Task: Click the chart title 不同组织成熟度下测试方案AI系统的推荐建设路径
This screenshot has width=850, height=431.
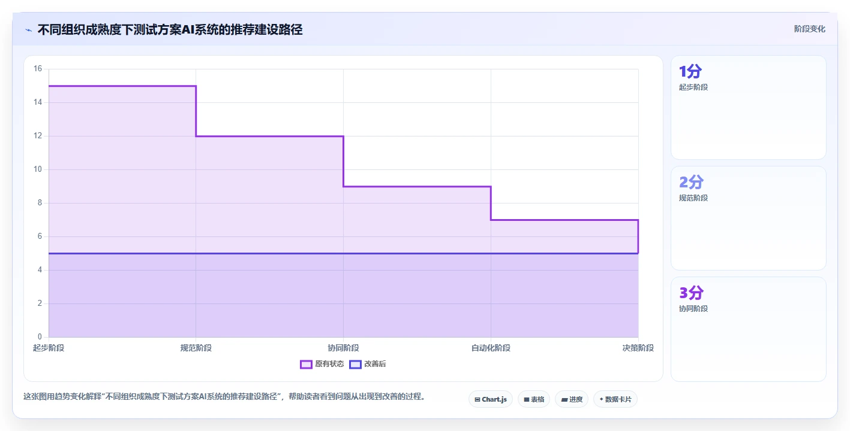Action: 170,30
